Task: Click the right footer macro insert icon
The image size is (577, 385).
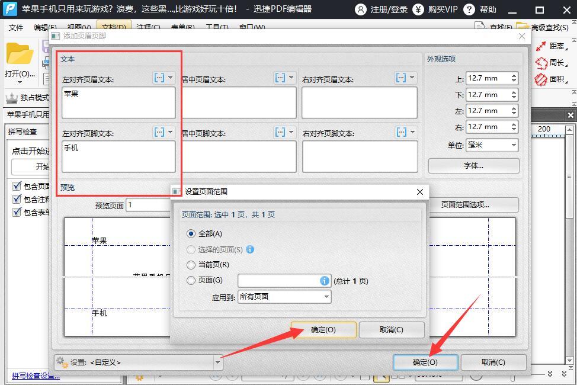Action: [x=401, y=131]
